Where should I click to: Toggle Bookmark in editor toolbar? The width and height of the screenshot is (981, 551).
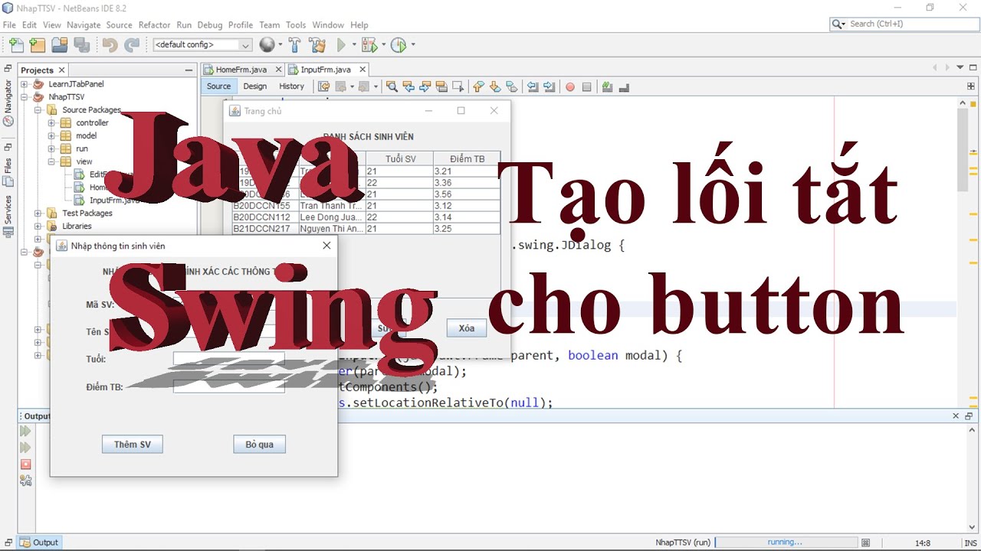(x=512, y=86)
